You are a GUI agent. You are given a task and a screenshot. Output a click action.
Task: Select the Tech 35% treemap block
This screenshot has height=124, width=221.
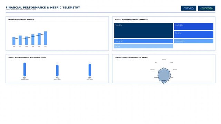pos(144,30)
